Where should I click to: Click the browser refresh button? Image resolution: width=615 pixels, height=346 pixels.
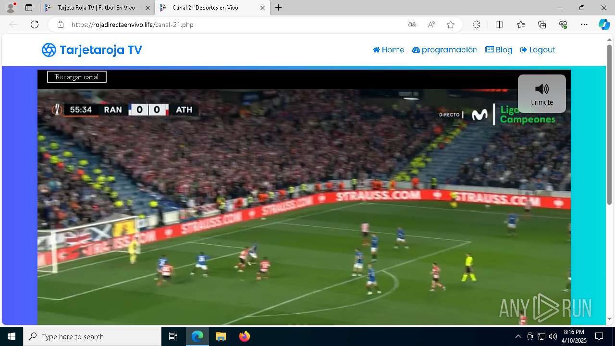[x=35, y=25]
